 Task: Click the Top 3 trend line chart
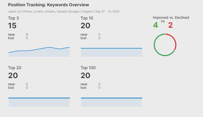[x=39, y=51]
